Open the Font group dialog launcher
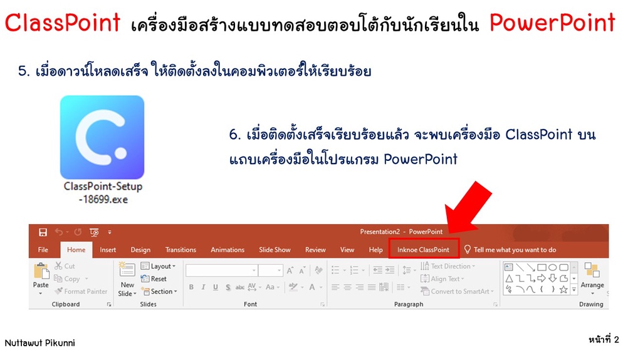Viewport: 623px width, 350px height. (322, 304)
